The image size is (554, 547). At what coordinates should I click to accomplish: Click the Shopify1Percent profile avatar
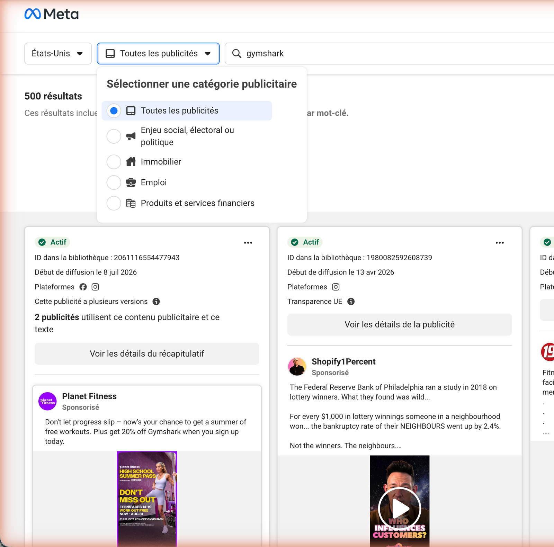pos(297,367)
